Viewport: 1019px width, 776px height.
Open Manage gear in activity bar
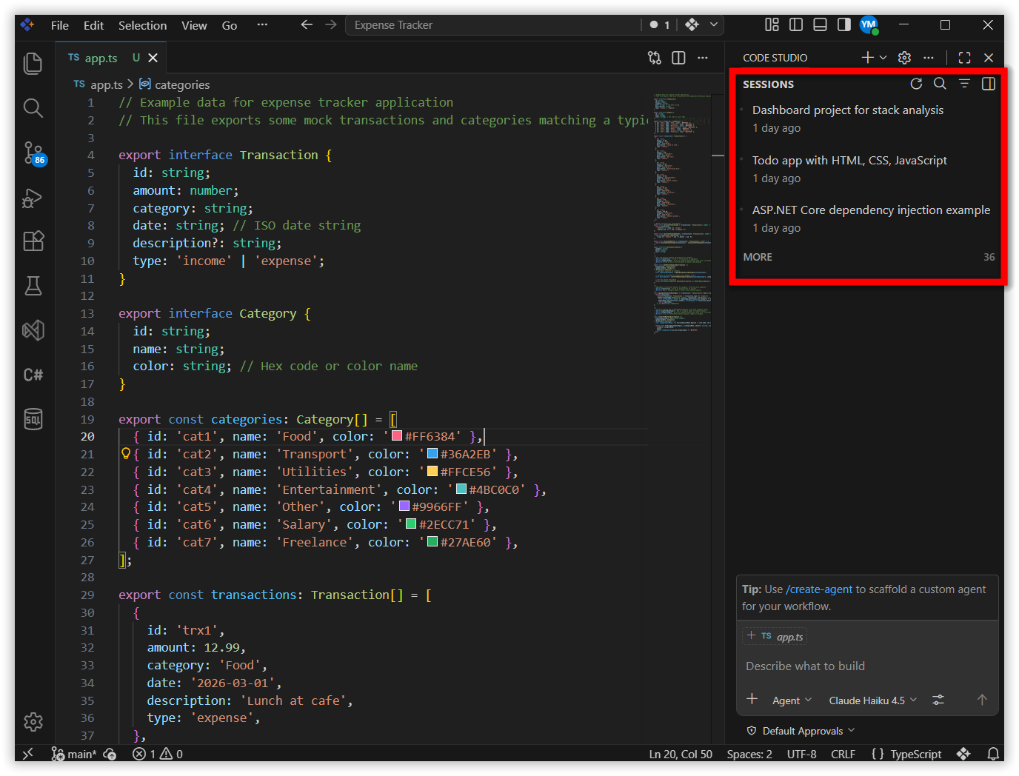tap(33, 721)
